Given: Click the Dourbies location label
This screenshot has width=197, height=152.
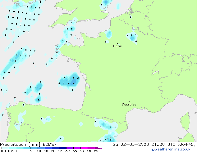Looking at the screenshot, I should click(x=129, y=104).
